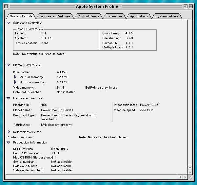Click Machine speed '333 MHz' value
The width and height of the screenshot is (197, 185).
coord(147,110)
